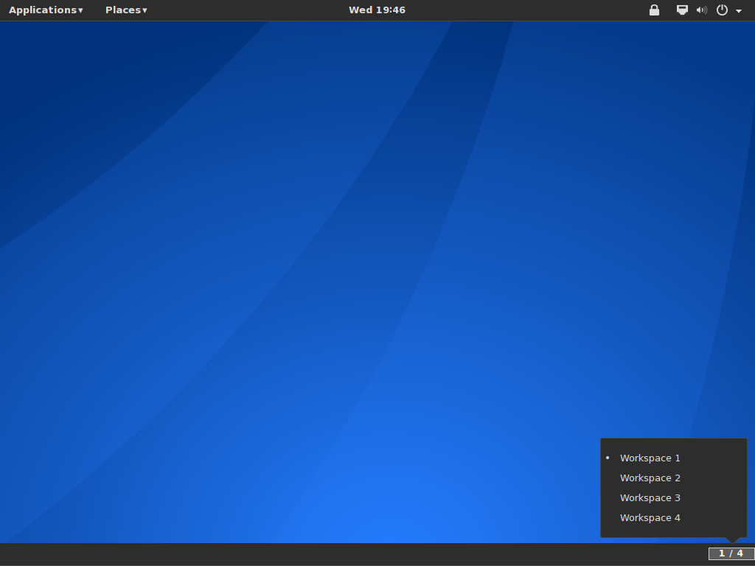Select Workspace 1, the current workspace
This screenshot has width=755, height=566.
point(650,458)
